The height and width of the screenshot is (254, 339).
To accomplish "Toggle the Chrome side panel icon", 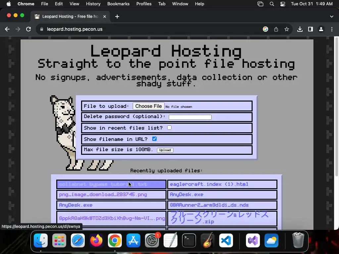I will [311, 29].
